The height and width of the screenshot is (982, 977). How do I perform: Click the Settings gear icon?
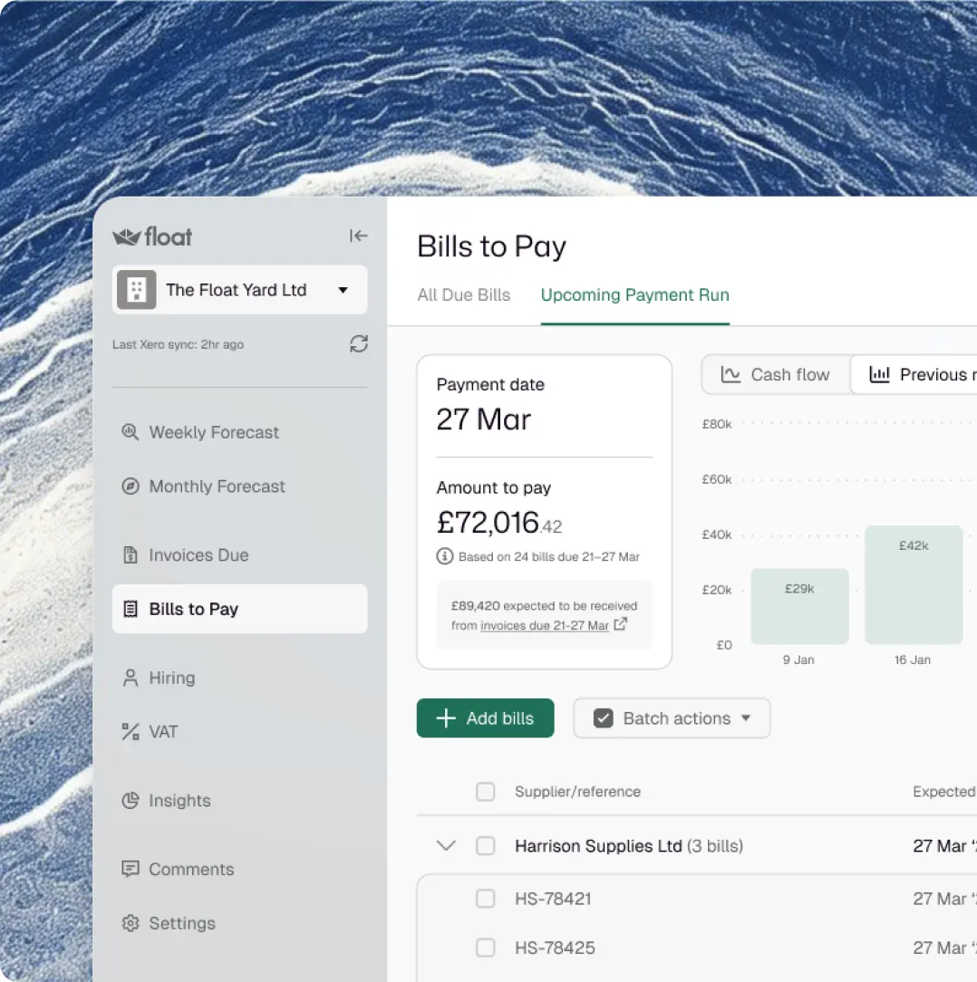click(x=131, y=923)
